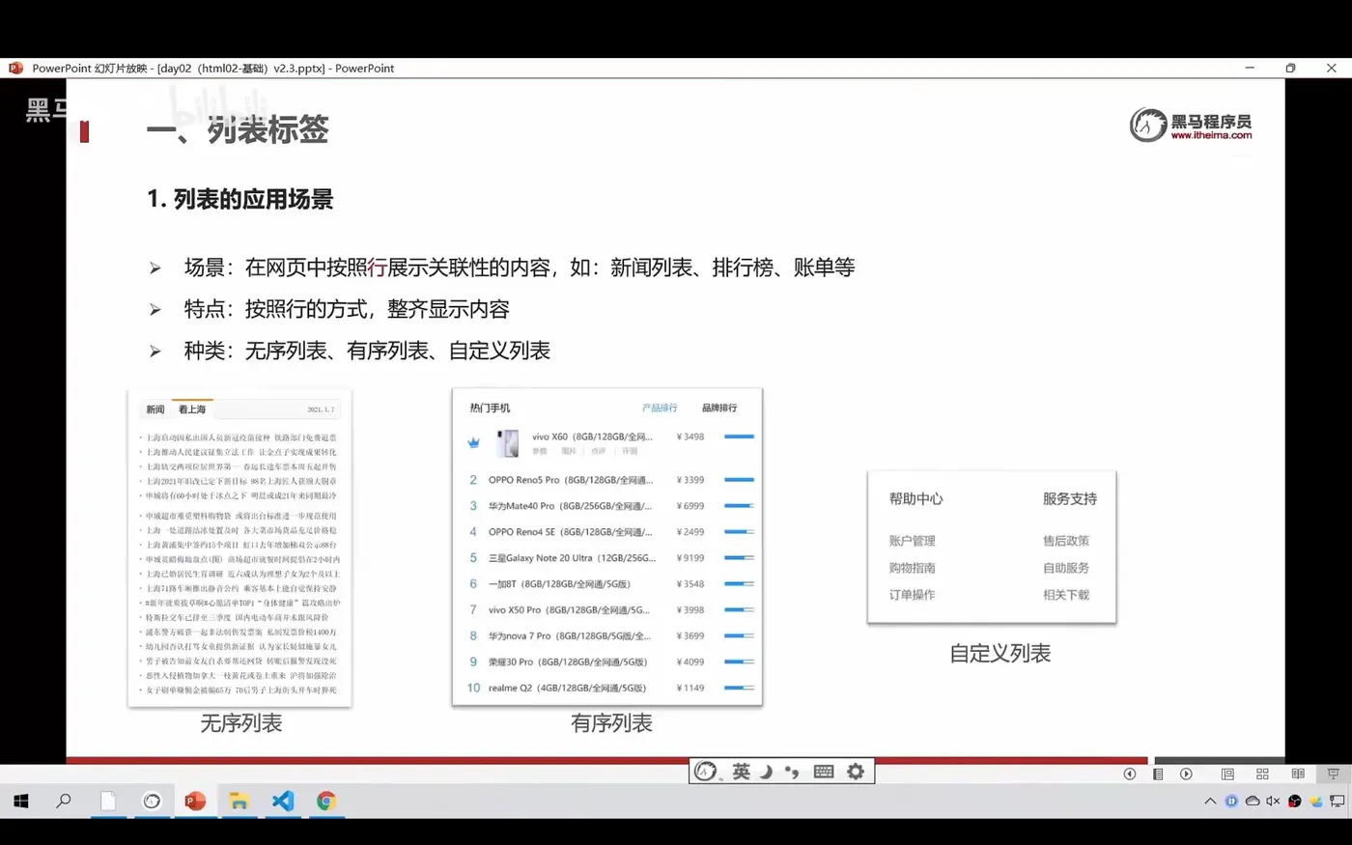Open the 售后政策 link
The image size is (1352, 845).
(x=1066, y=541)
